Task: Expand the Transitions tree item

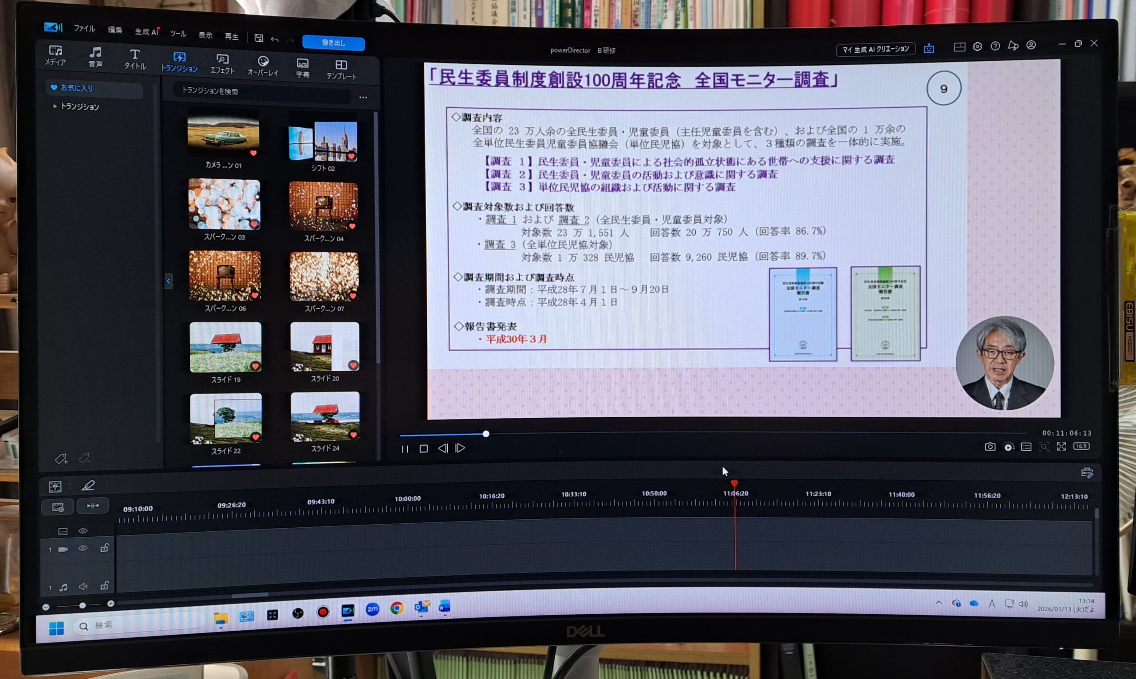Action: [x=55, y=106]
